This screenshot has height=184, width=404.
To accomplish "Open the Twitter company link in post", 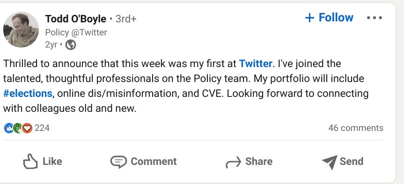I will tap(256, 63).
